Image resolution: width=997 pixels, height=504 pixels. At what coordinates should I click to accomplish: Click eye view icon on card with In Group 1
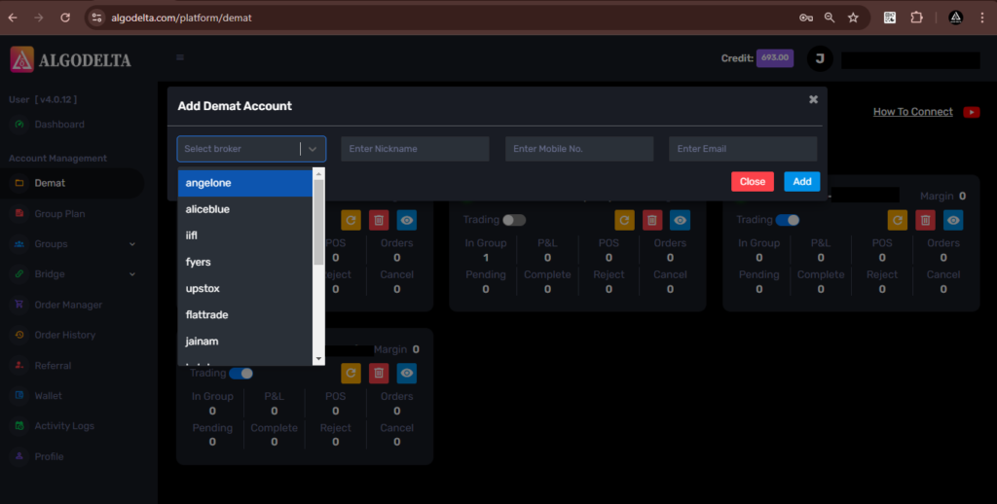pyautogui.click(x=680, y=220)
